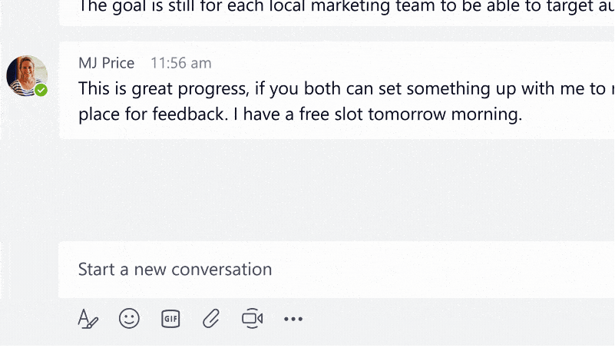Click the 'place for feedback' message line
The width and height of the screenshot is (615, 348).
coord(300,114)
